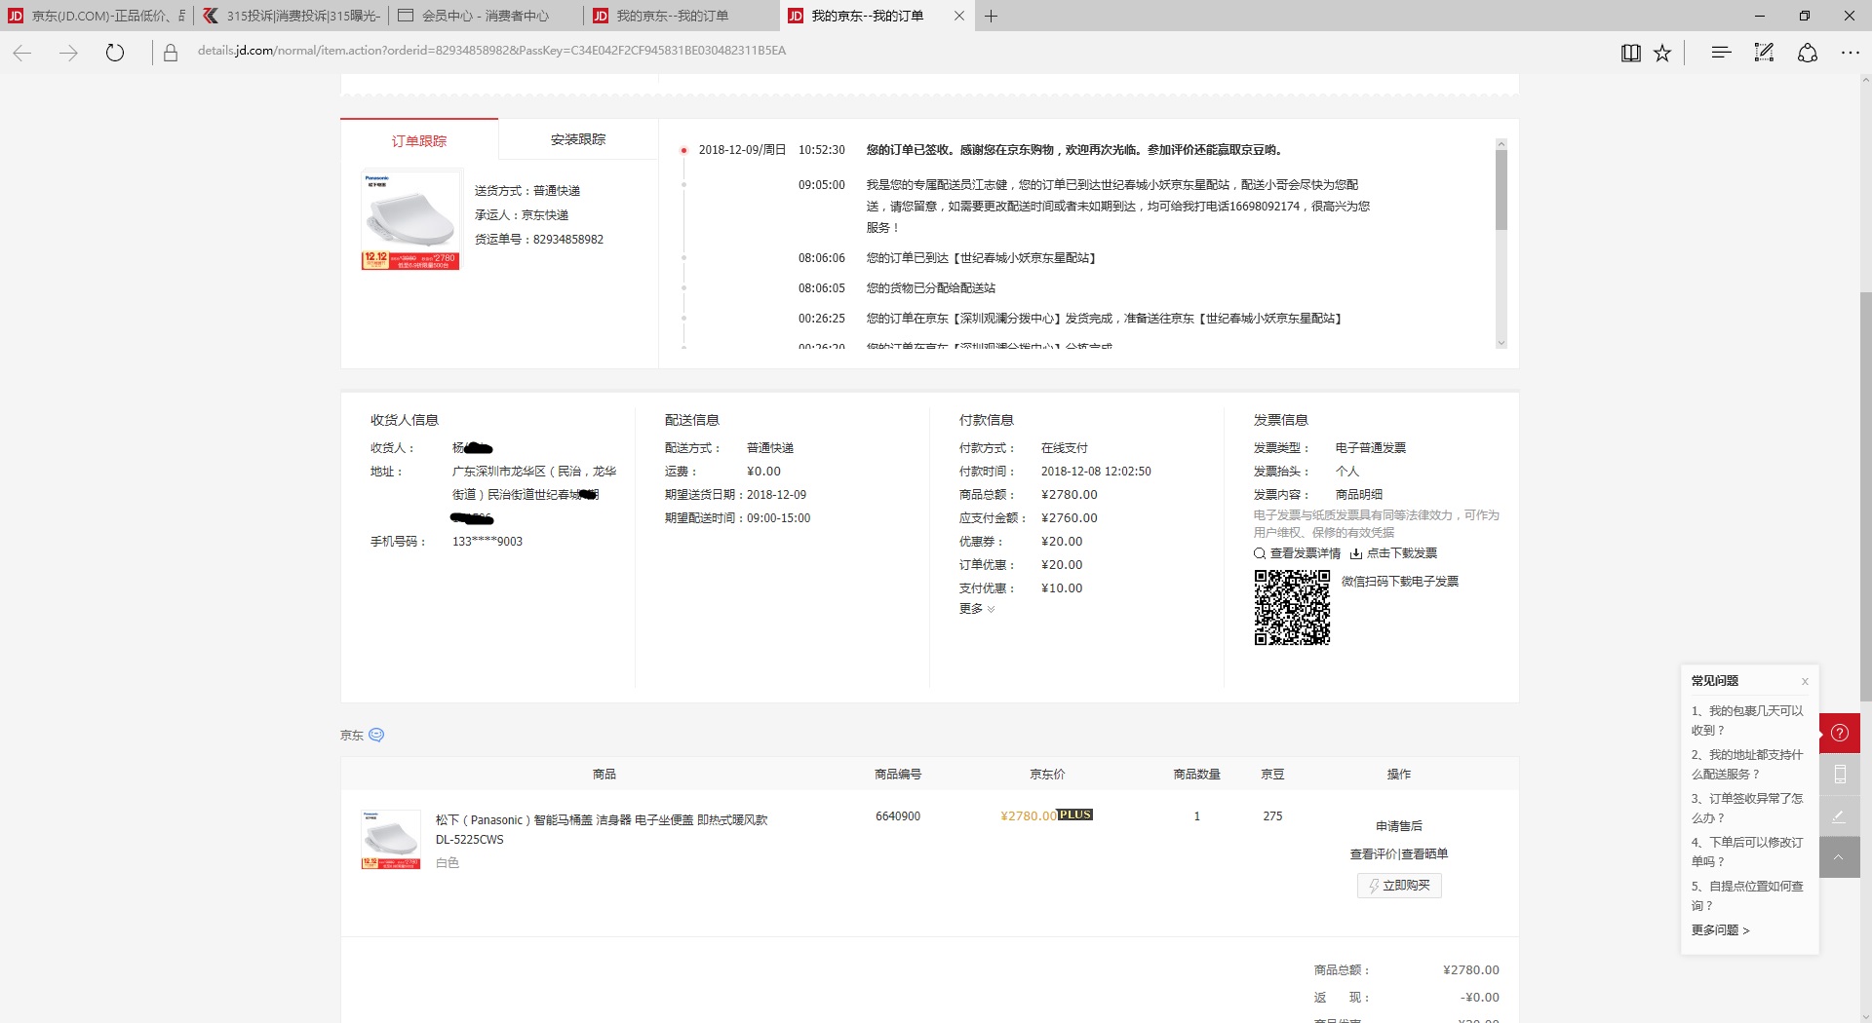Open the browser hub (three lines icon)

[x=1721, y=53]
